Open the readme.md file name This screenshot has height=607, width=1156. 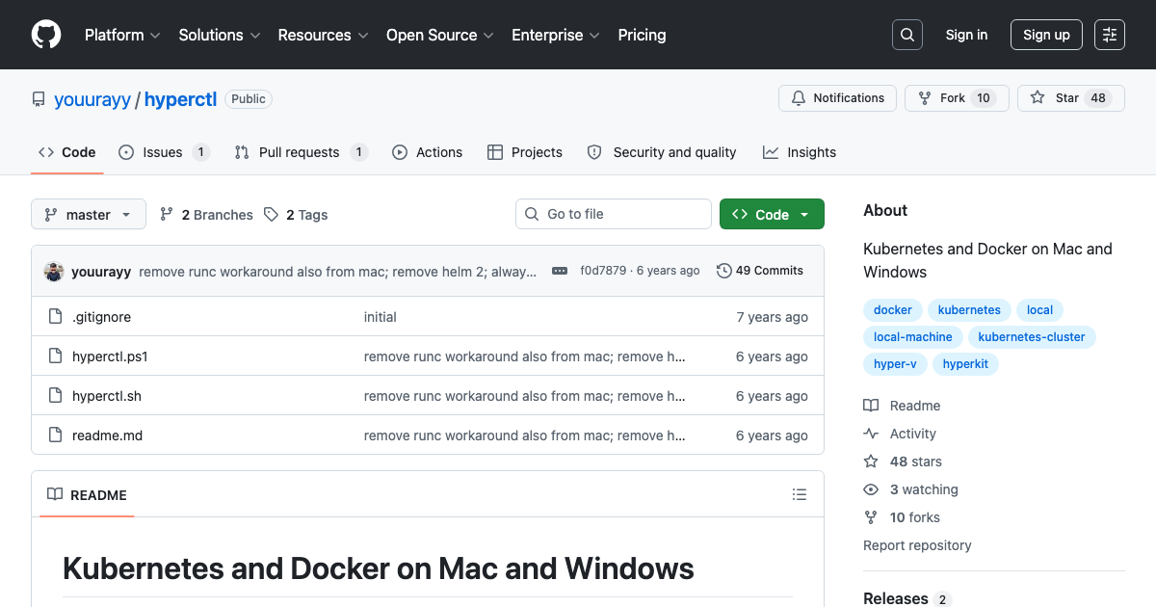click(x=107, y=435)
